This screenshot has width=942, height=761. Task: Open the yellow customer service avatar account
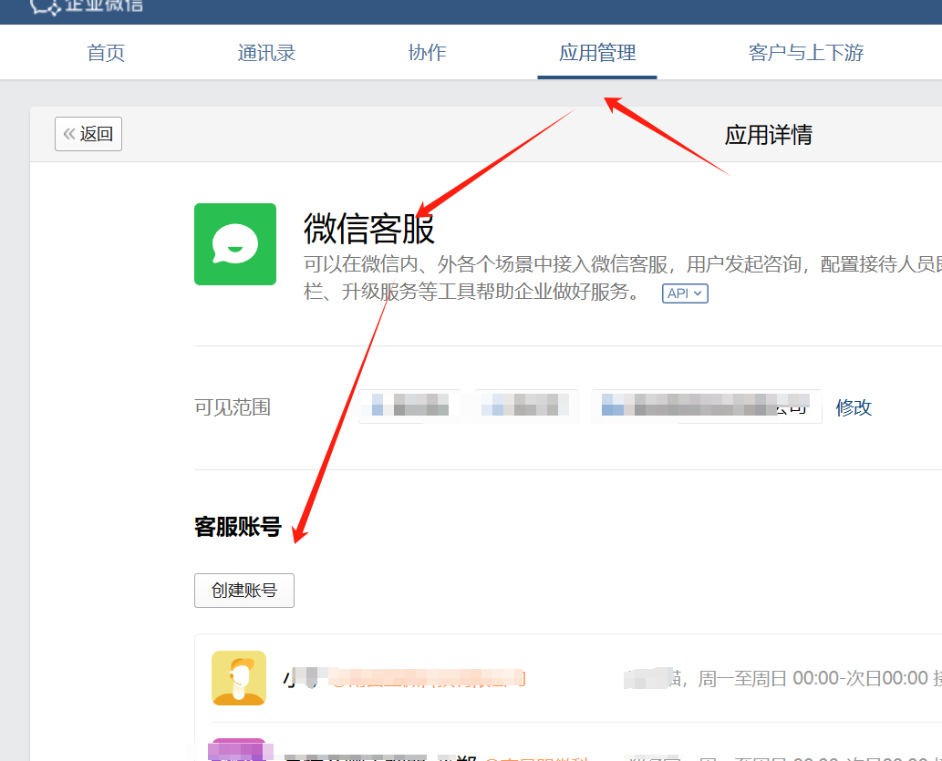(x=239, y=677)
